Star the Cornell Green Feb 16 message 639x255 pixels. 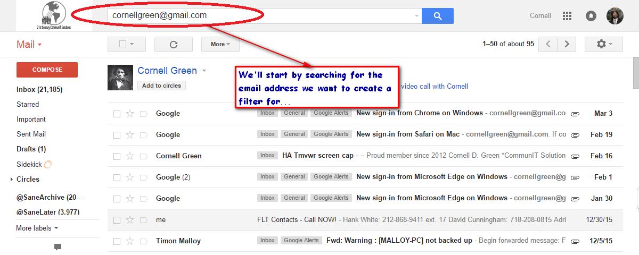[x=130, y=156]
